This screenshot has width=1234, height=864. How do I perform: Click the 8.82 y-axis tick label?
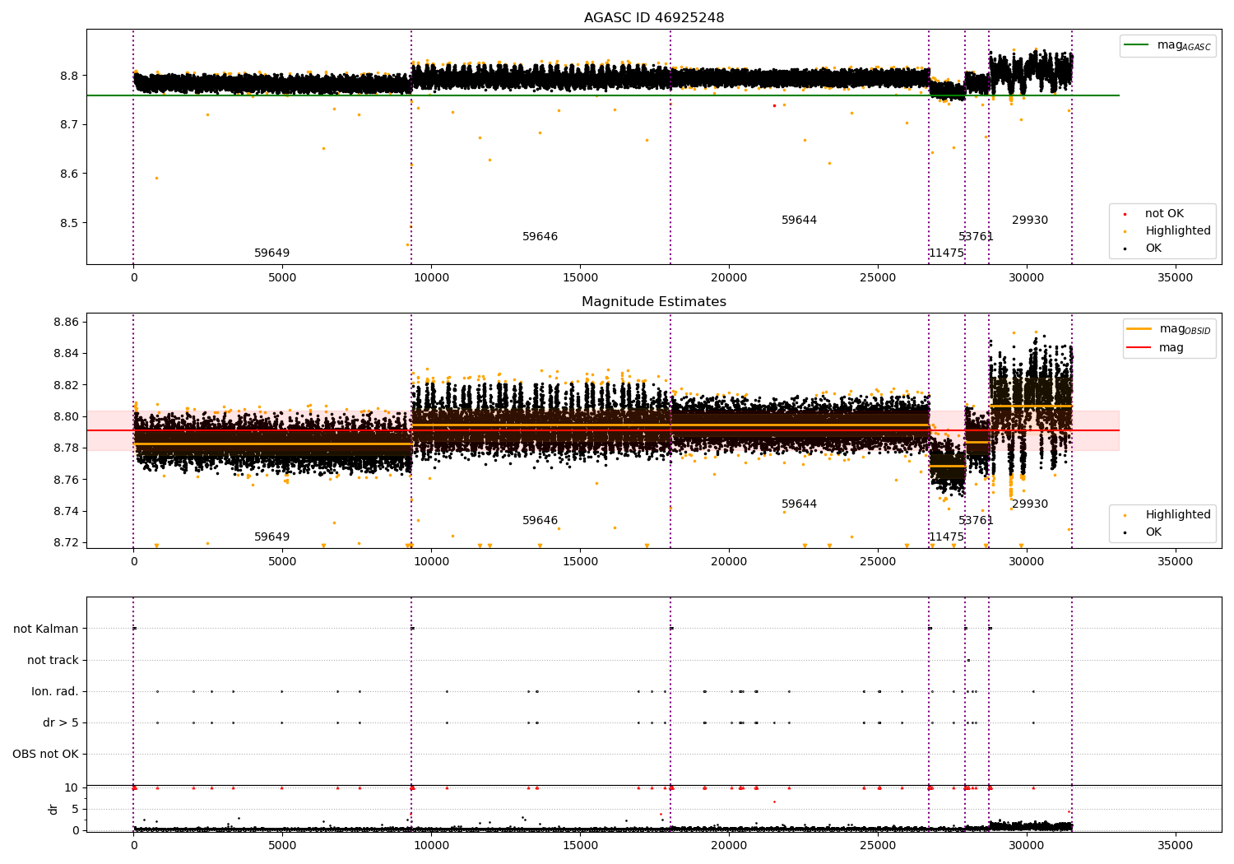(66, 385)
